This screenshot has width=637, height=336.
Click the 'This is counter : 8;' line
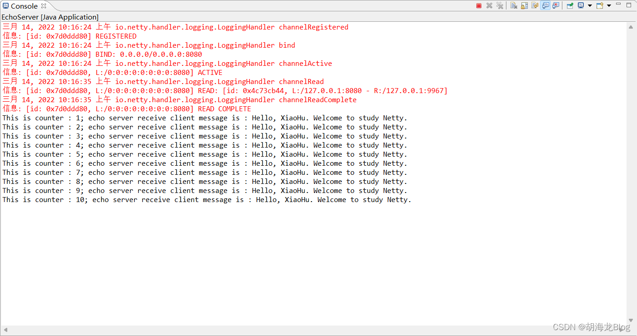click(205, 182)
